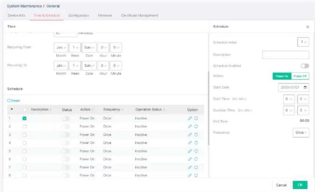Click the refresh icon in schedule row 6

click(196, 159)
